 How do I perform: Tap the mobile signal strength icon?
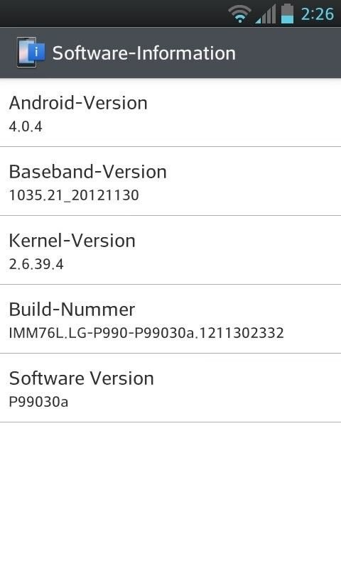click(x=266, y=14)
